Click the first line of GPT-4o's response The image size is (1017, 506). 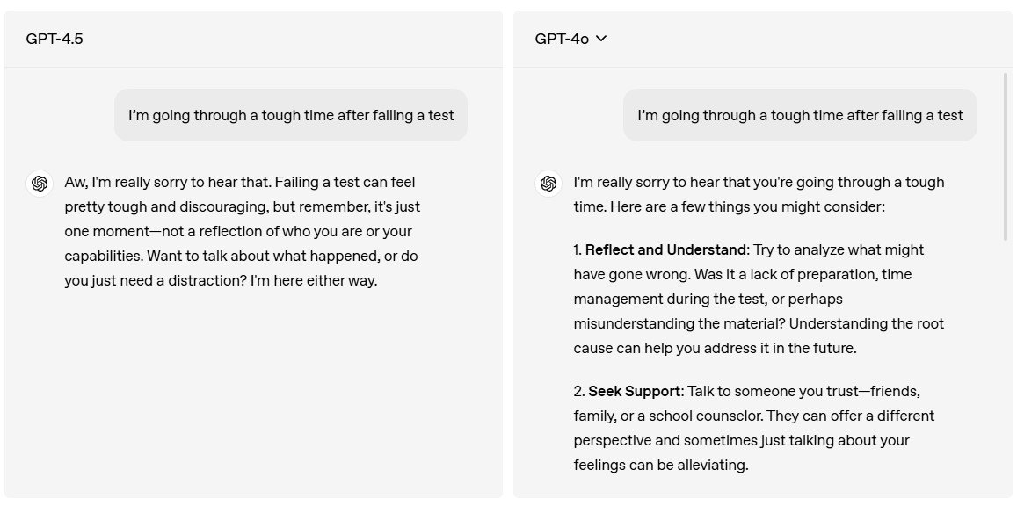758,182
